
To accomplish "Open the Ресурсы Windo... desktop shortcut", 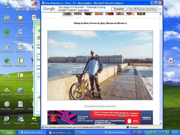I will click(x=20, y=34).
